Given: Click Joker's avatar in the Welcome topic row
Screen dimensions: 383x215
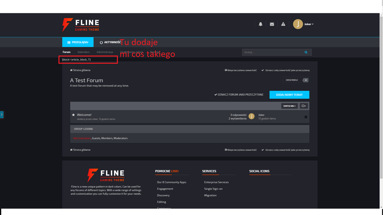Looking at the screenshot, I should click(x=252, y=116).
